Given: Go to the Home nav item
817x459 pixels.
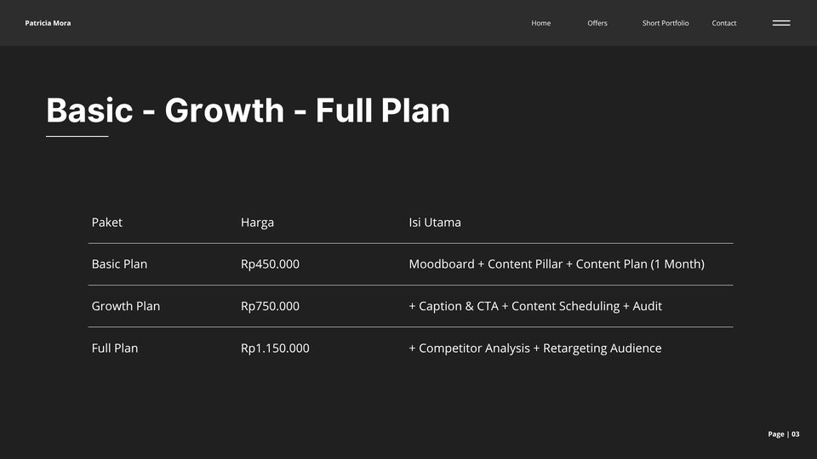Looking at the screenshot, I should click(541, 23).
